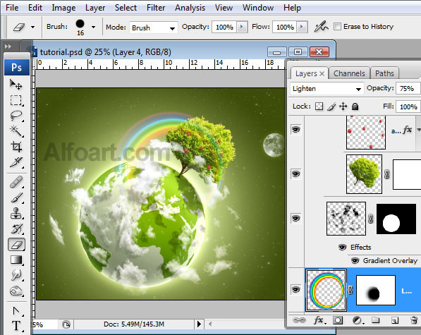Viewport: 421px width, 335px height.
Task: Select the Brush tool in toolbox
Action: click(16, 198)
